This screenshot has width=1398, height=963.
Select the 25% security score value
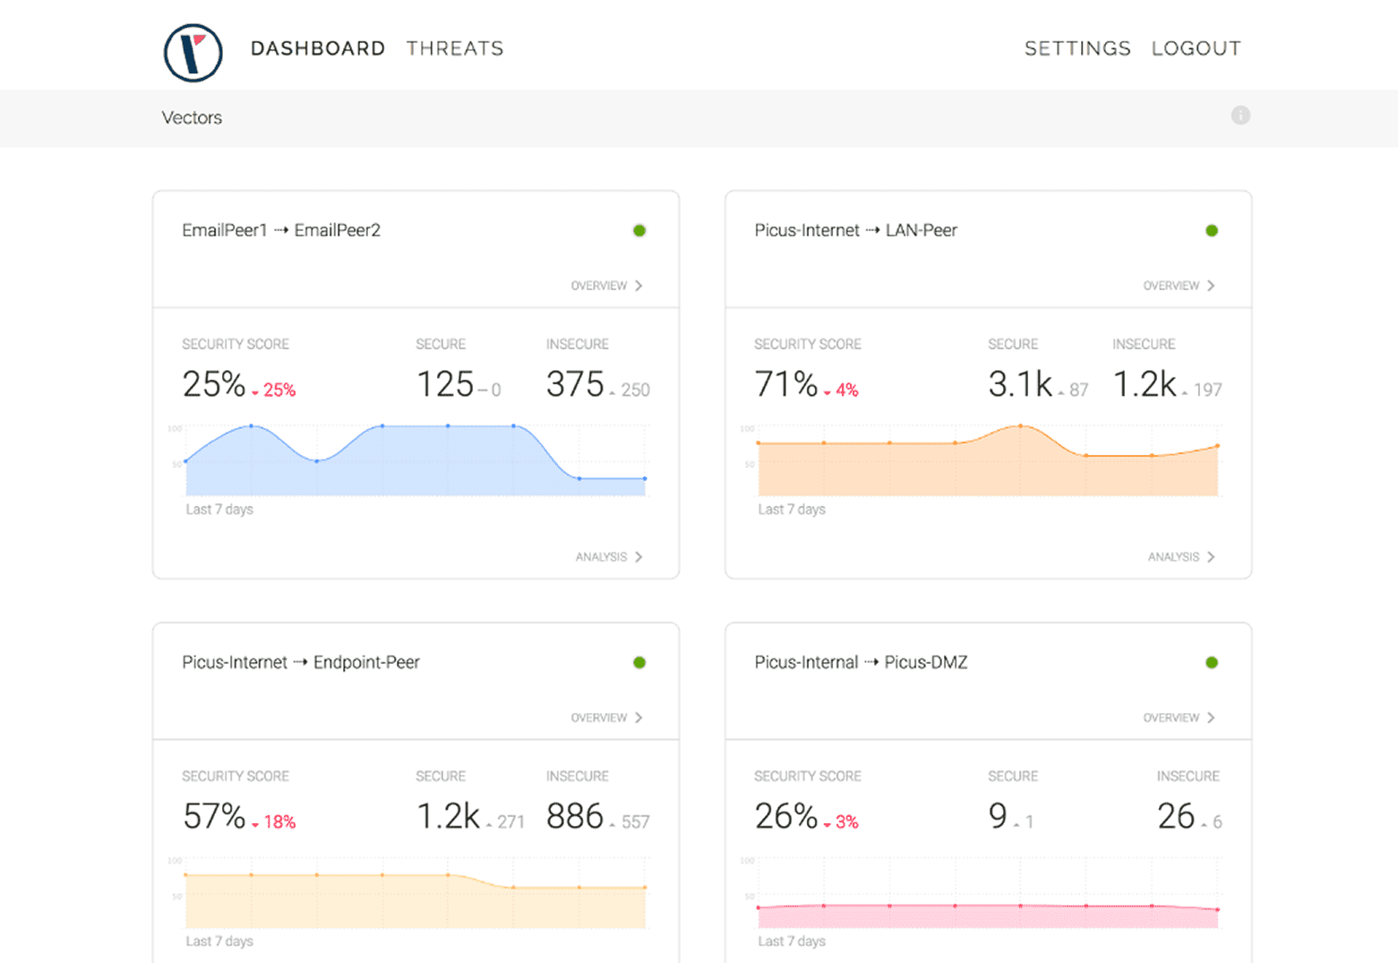pos(214,385)
